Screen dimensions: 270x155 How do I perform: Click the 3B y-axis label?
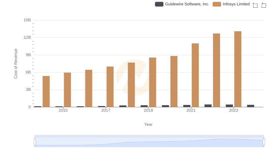pos(28,90)
